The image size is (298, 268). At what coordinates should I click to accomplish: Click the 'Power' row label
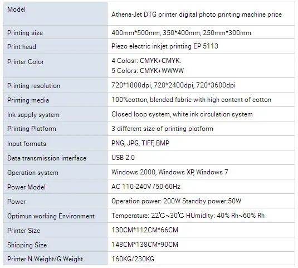[x=16, y=202]
